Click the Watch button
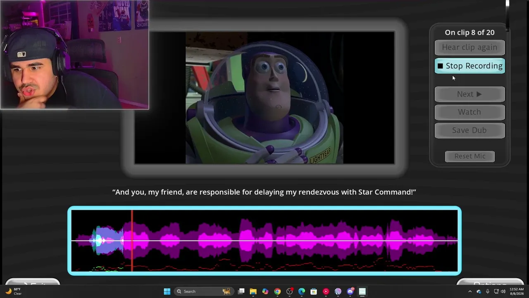 tap(469, 112)
